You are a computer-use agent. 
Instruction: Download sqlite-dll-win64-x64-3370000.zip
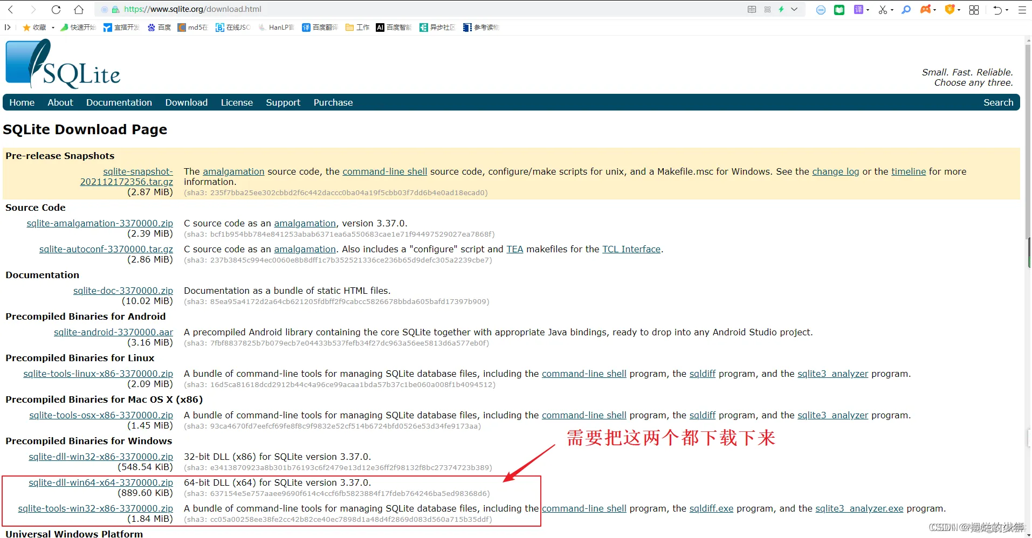[101, 482]
